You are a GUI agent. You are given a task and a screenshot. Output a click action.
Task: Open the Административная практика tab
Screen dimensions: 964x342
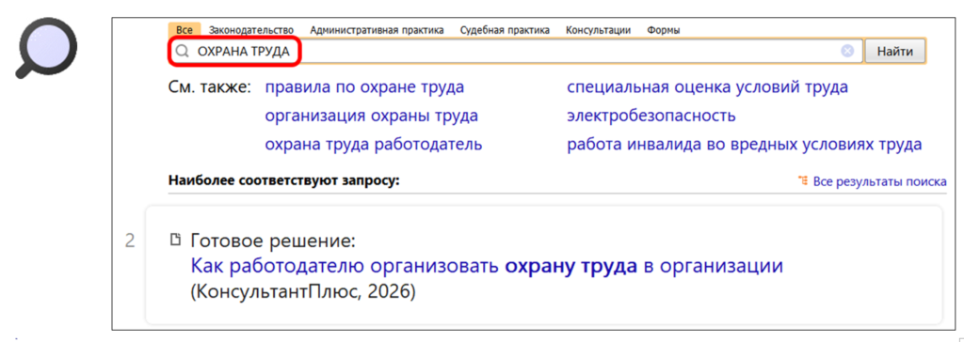377,29
